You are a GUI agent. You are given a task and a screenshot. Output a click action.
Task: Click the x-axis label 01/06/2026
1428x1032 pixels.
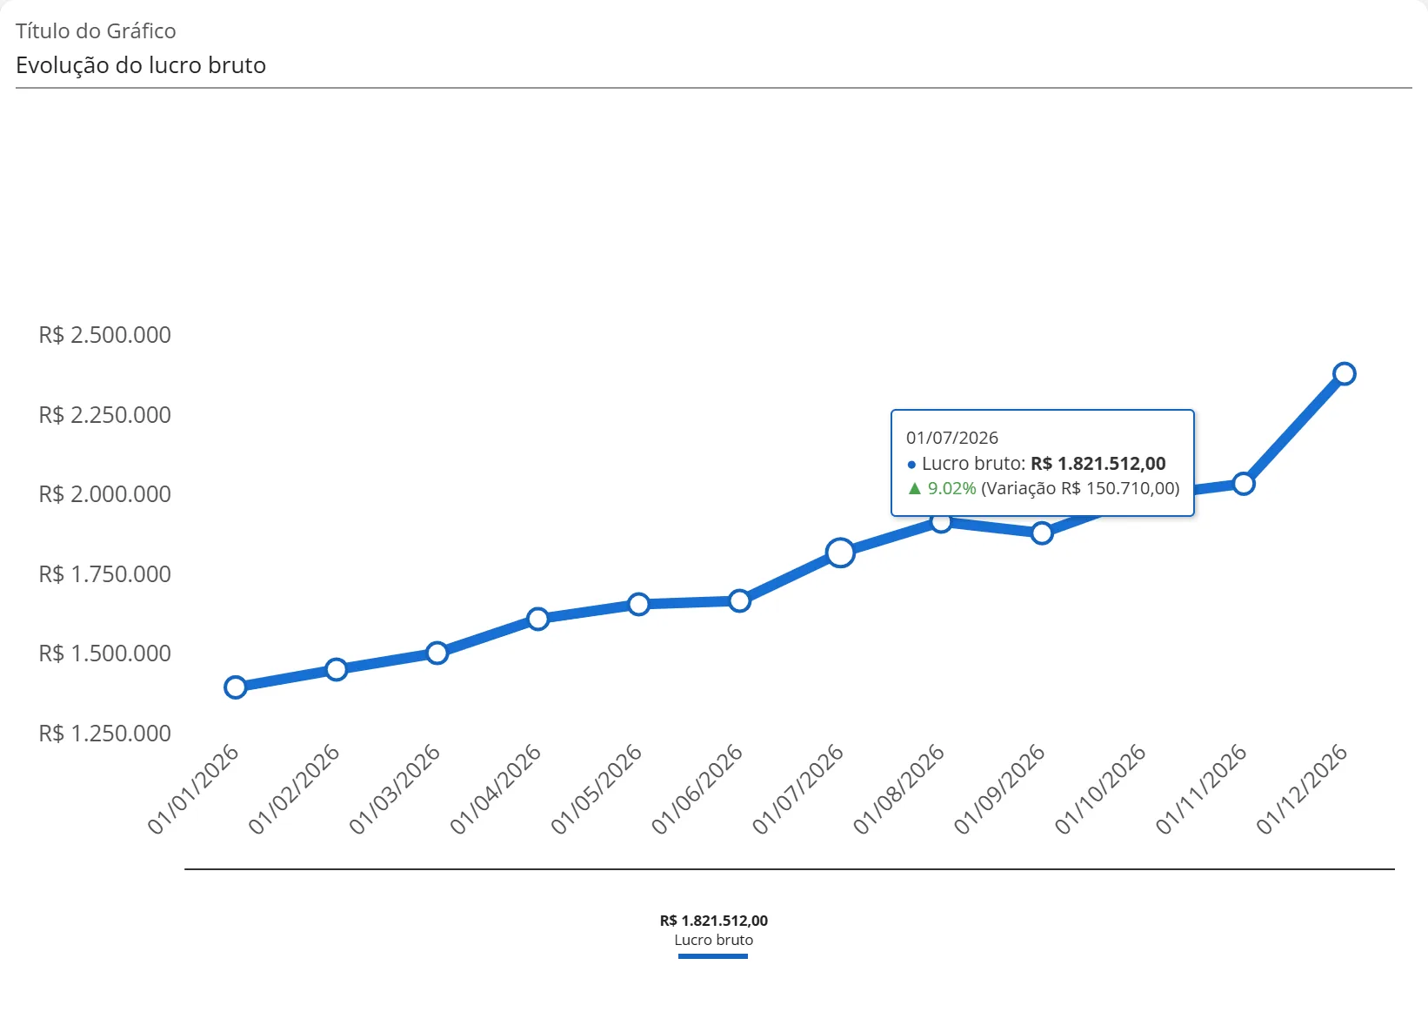coord(697,789)
